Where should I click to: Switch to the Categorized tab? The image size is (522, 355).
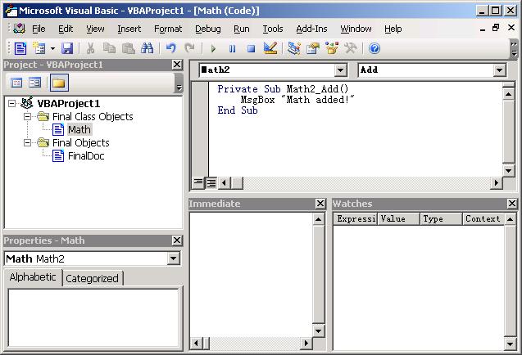pos(93,279)
